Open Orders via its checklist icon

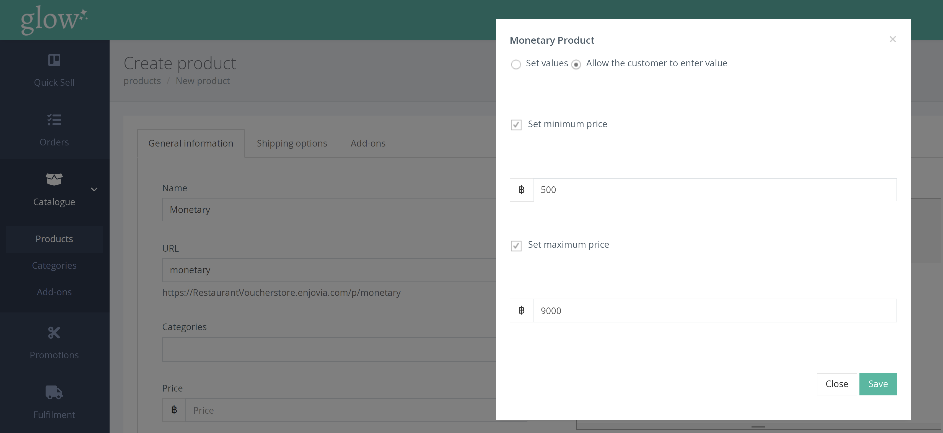click(54, 120)
